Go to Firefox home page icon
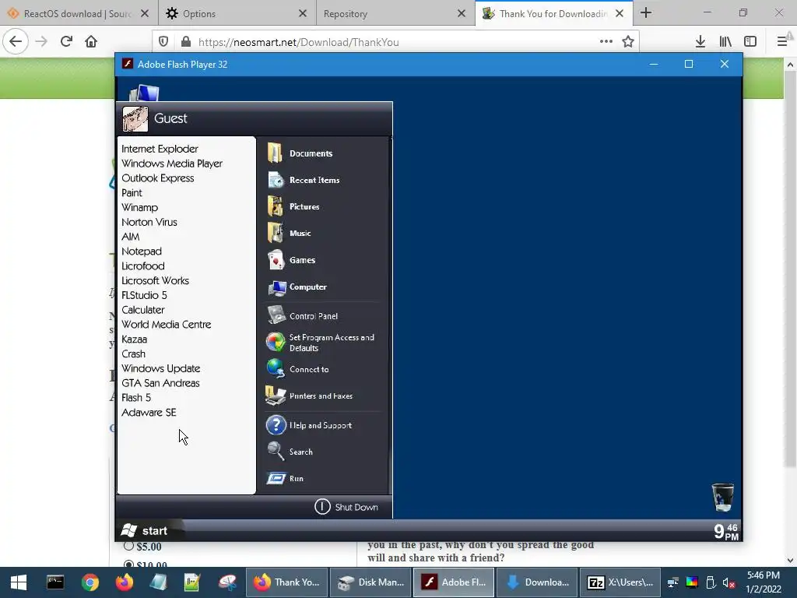 coord(91,41)
